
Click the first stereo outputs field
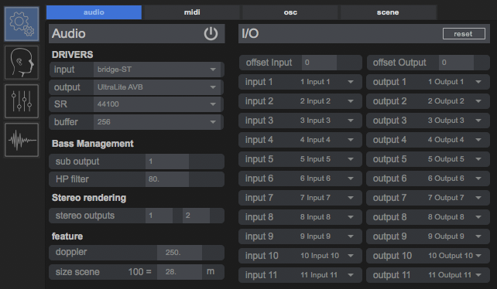click(x=159, y=216)
